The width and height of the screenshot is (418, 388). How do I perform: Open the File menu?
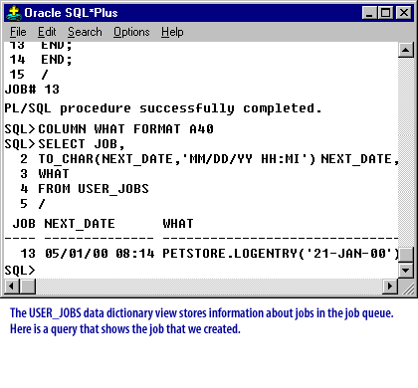[x=18, y=32]
